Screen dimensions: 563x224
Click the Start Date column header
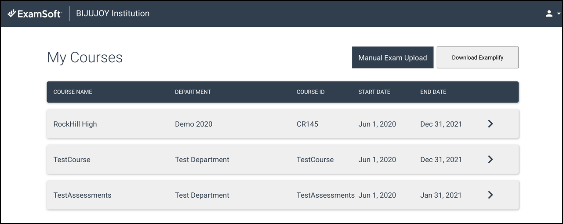click(374, 92)
